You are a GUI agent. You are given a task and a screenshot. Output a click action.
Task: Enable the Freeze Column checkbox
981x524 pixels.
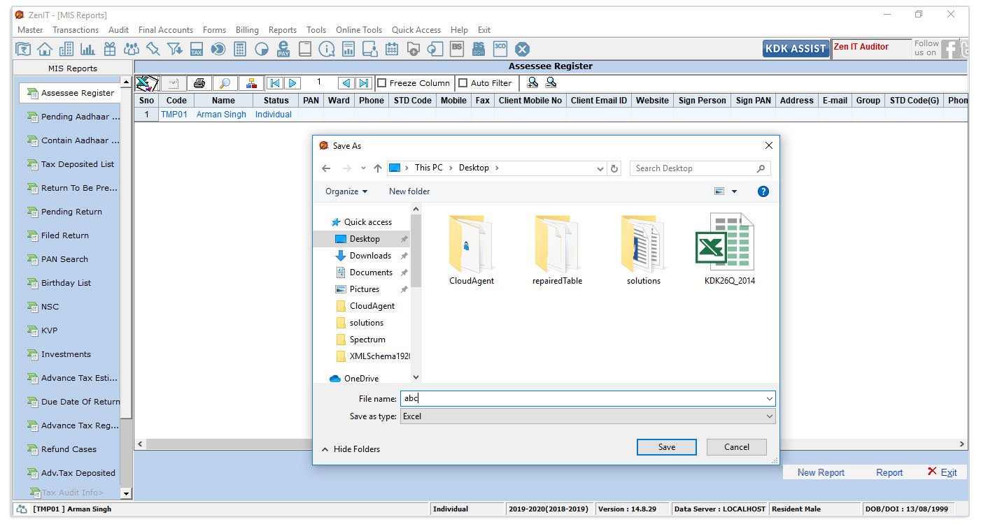[x=382, y=83]
